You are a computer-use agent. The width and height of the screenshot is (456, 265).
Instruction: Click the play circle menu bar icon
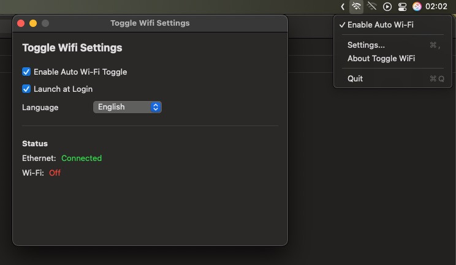pos(387,7)
